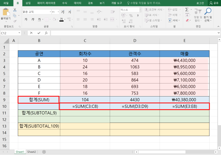The width and height of the screenshot is (221, 155).
Task: Click decrease decimal icon
Action: [130, 21]
